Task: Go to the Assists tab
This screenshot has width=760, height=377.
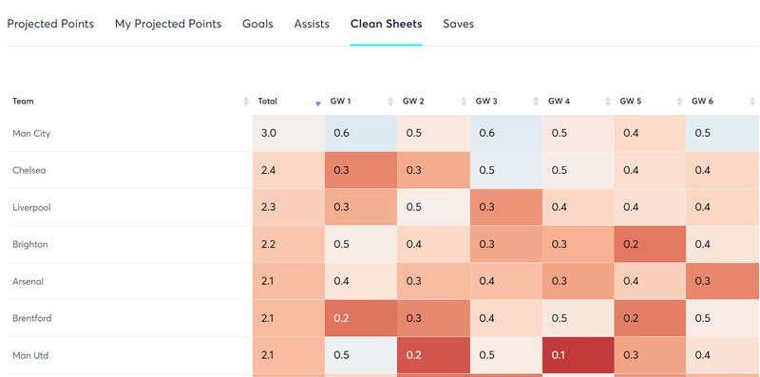Action: click(312, 24)
